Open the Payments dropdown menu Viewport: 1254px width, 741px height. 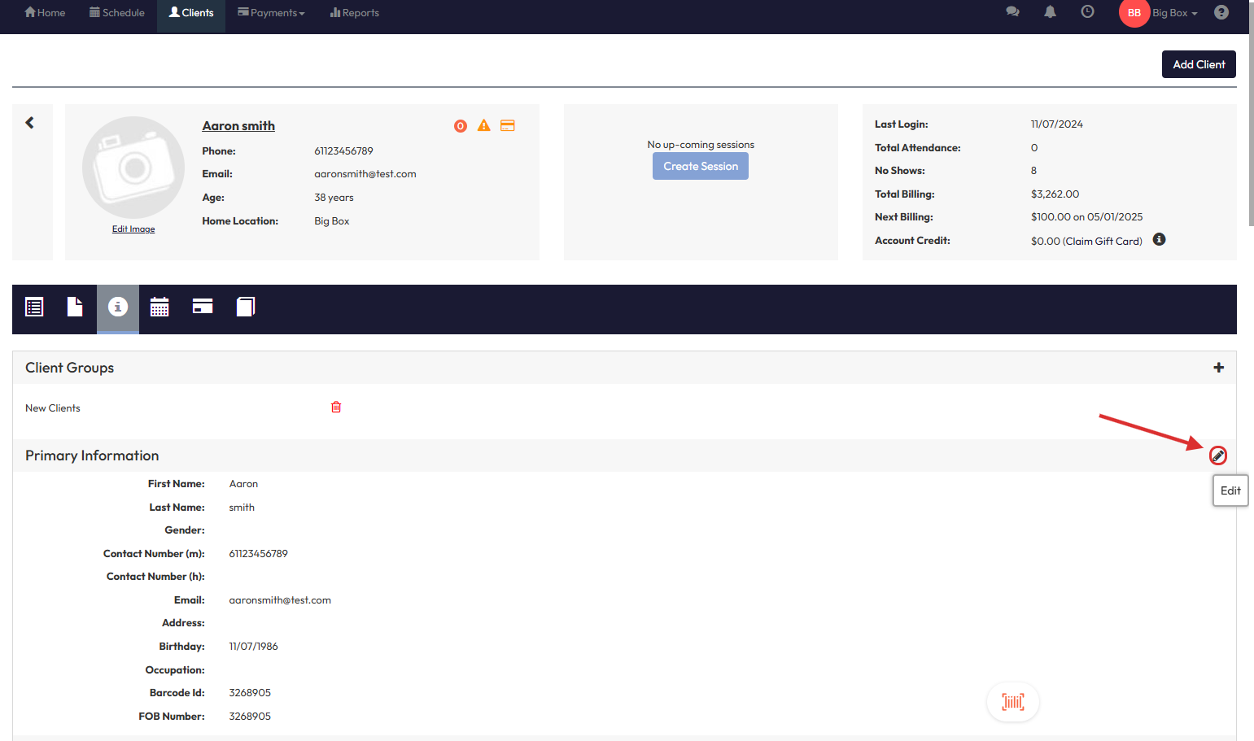point(271,13)
